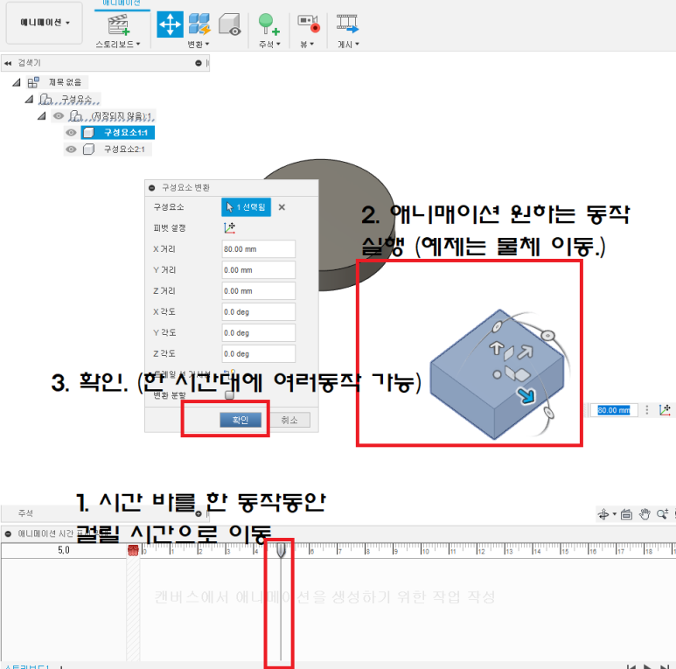Click the X 거리 input field
Image resolution: width=676 pixels, height=669 pixels.
pos(258,249)
